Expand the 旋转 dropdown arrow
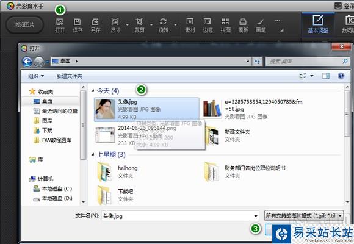 [x=175, y=24]
